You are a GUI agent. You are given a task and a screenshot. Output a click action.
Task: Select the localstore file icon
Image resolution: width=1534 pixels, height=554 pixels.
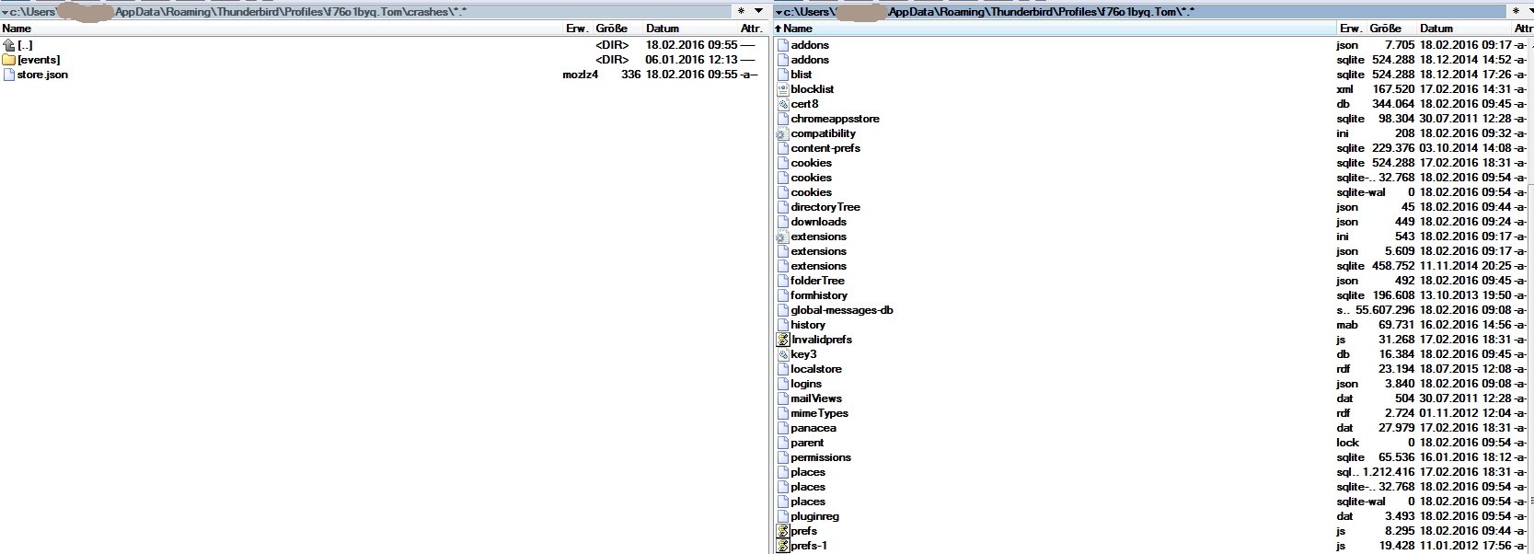click(x=783, y=369)
